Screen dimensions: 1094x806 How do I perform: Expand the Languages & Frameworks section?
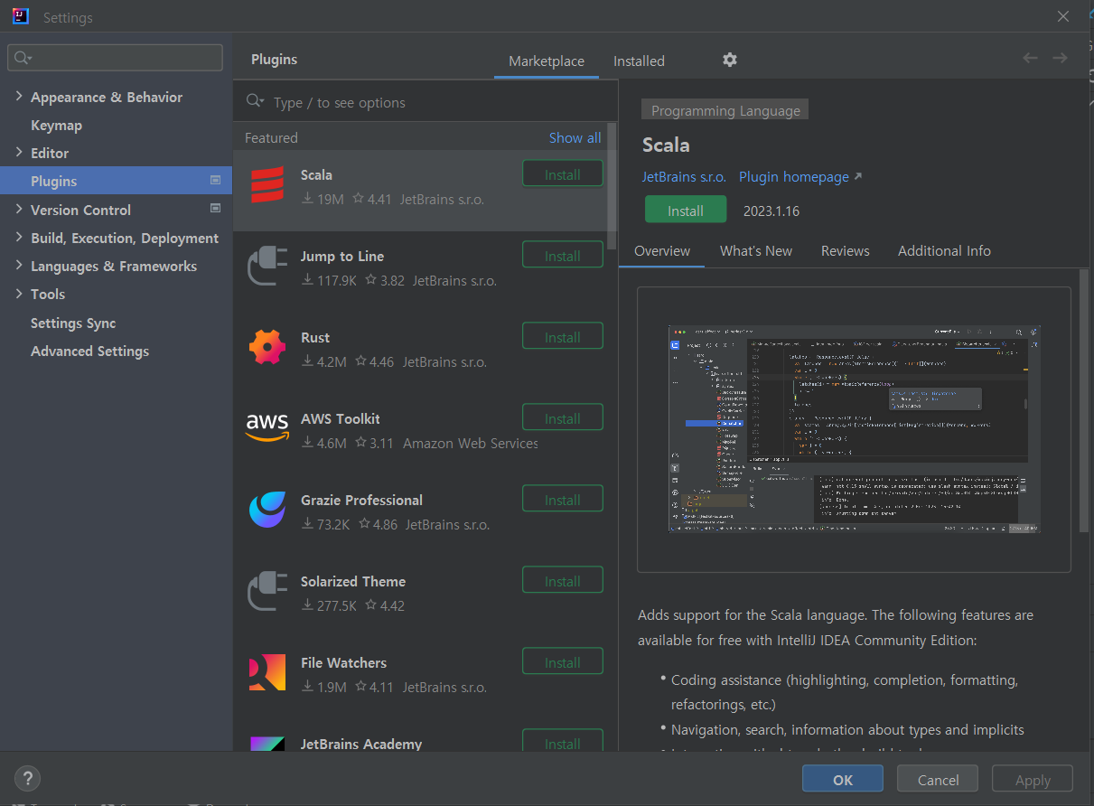(x=19, y=266)
